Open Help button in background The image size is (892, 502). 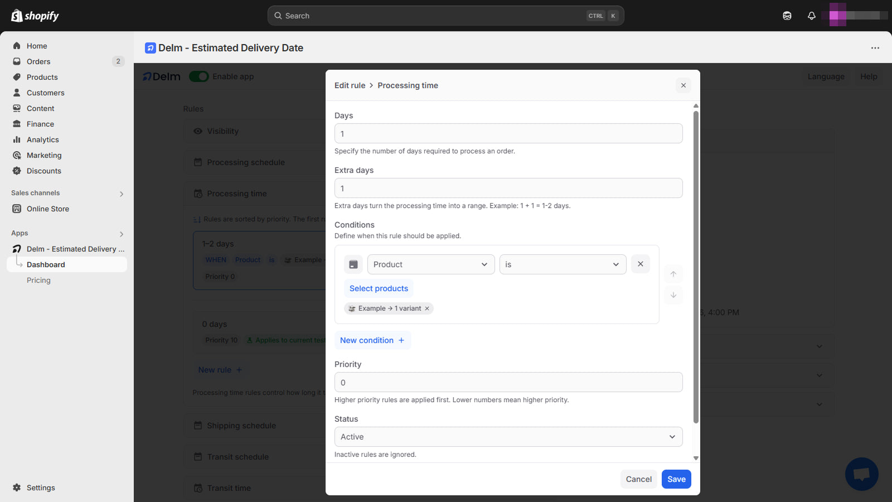(x=869, y=76)
